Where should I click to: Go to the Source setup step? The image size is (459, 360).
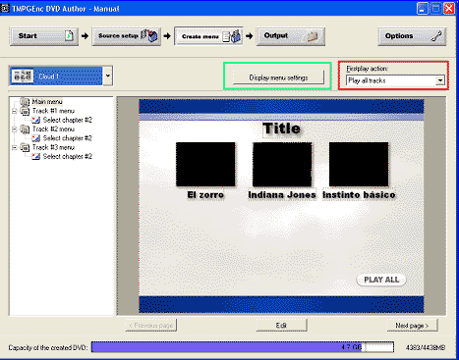click(x=127, y=36)
